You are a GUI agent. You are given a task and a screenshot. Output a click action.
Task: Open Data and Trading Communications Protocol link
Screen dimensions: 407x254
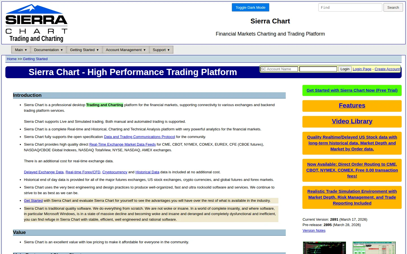click(140, 137)
